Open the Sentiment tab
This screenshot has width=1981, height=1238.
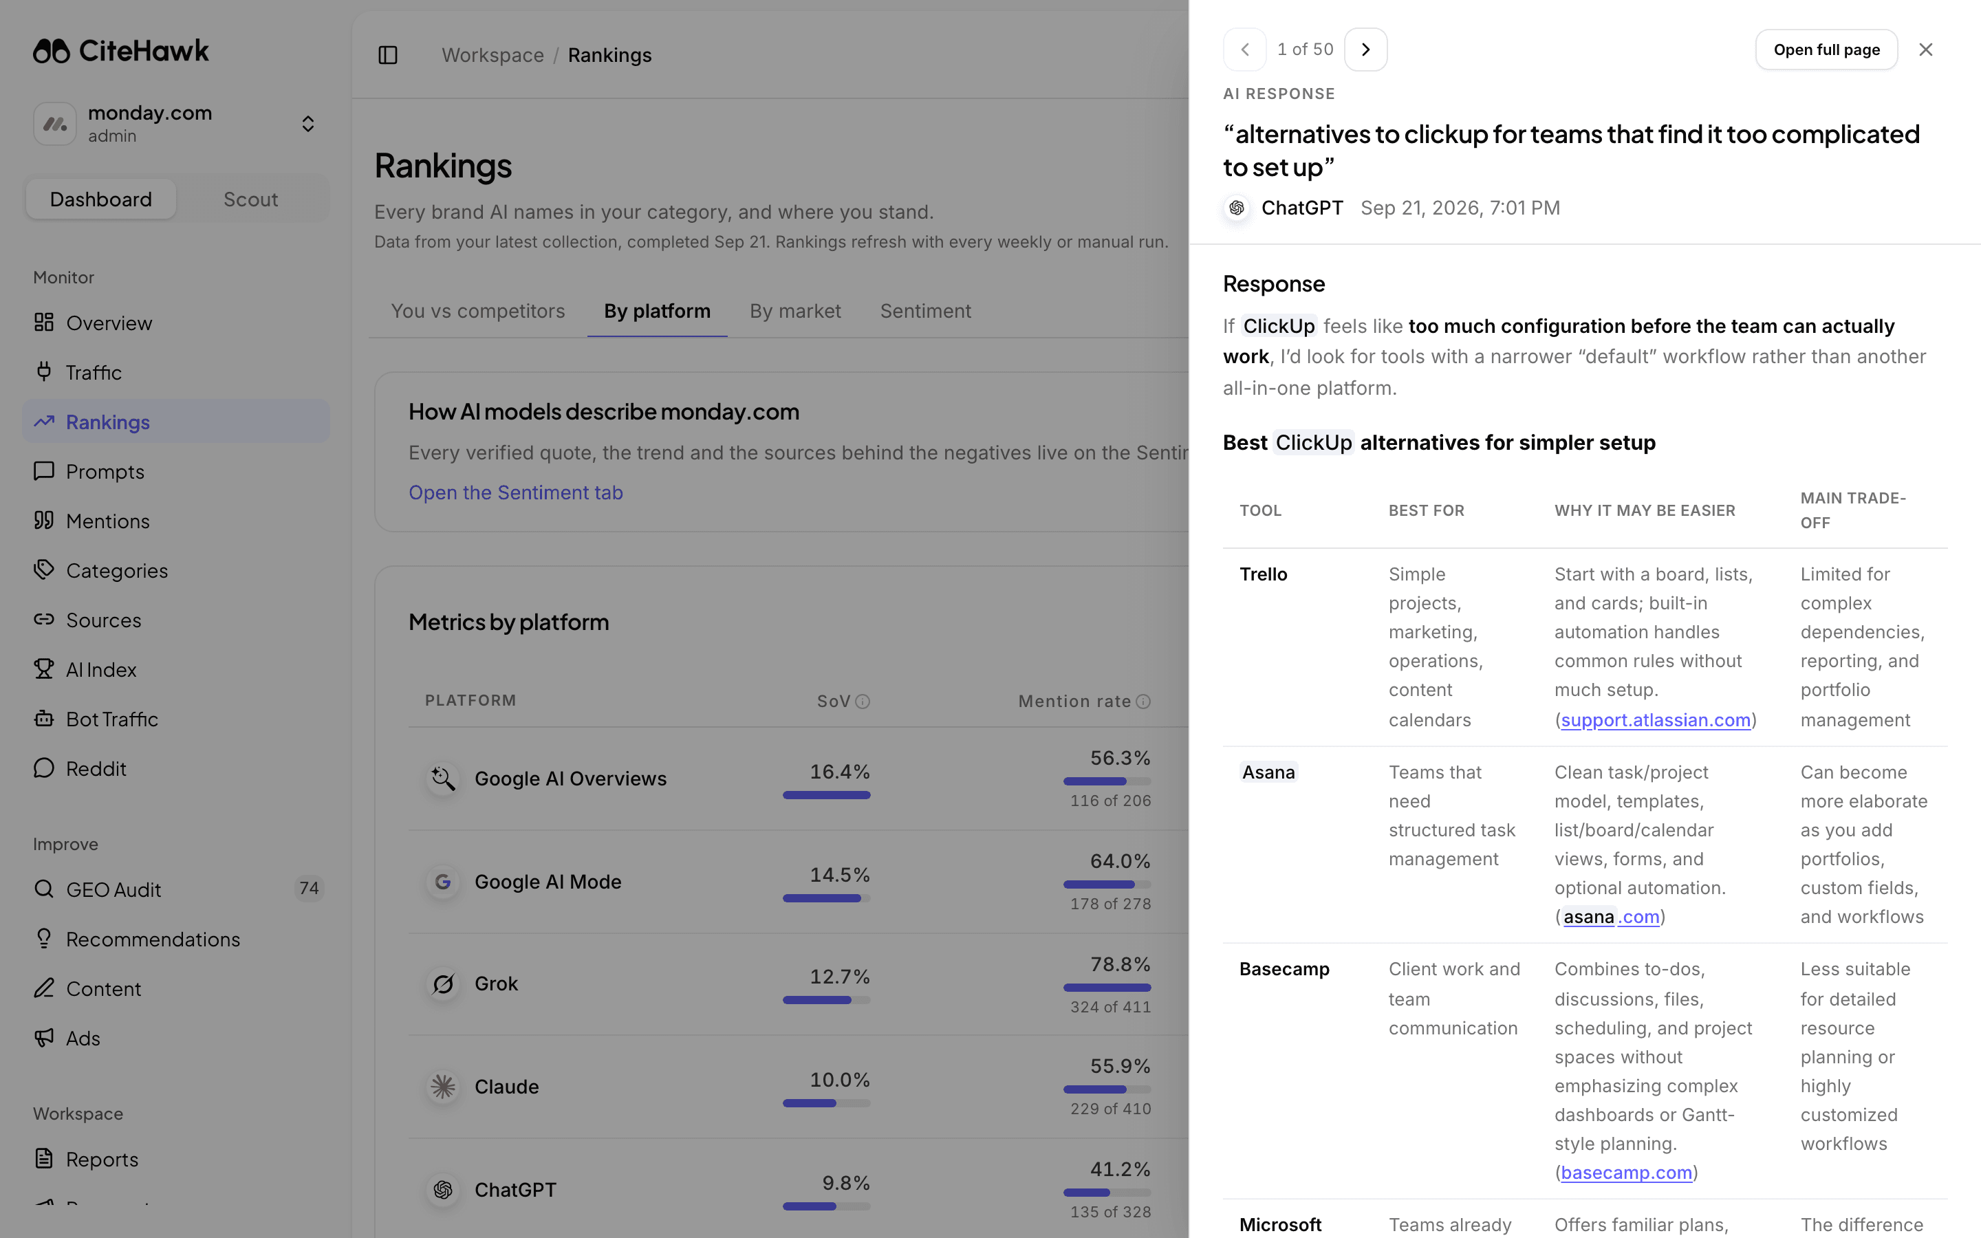pyautogui.click(x=926, y=311)
